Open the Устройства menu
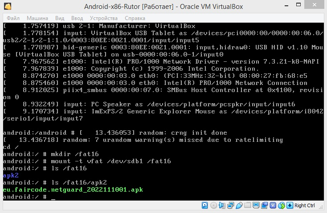The image size is (327, 213). [x=103, y=18]
